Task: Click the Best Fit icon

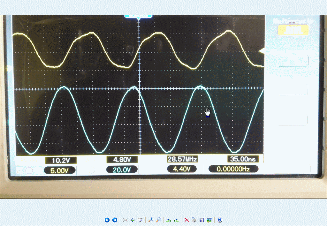Action: coord(125,220)
